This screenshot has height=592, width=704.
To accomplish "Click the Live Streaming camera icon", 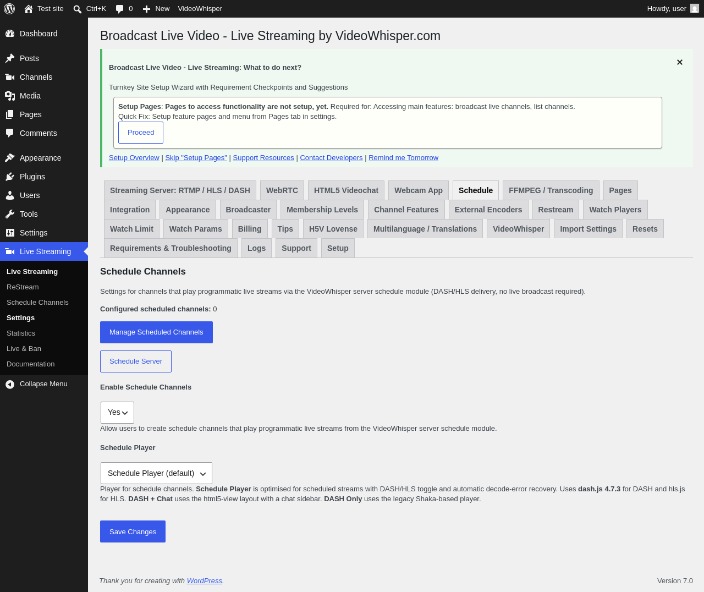I will pyautogui.click(x=10, y=251).
